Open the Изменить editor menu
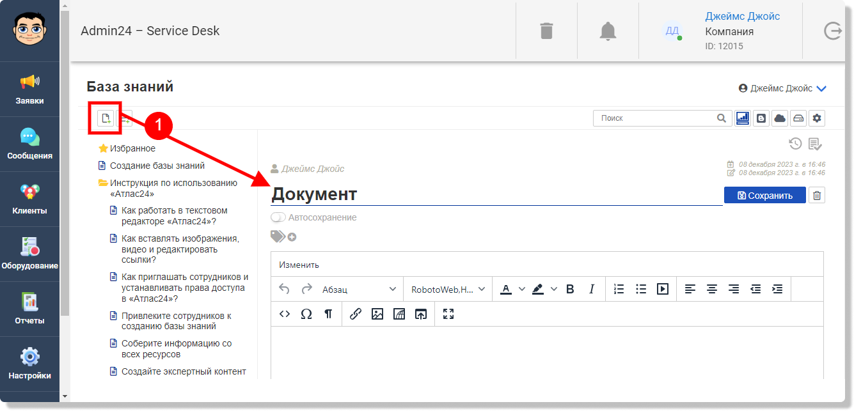This screenshot has height=411, width=854. [x=299, y=265]
